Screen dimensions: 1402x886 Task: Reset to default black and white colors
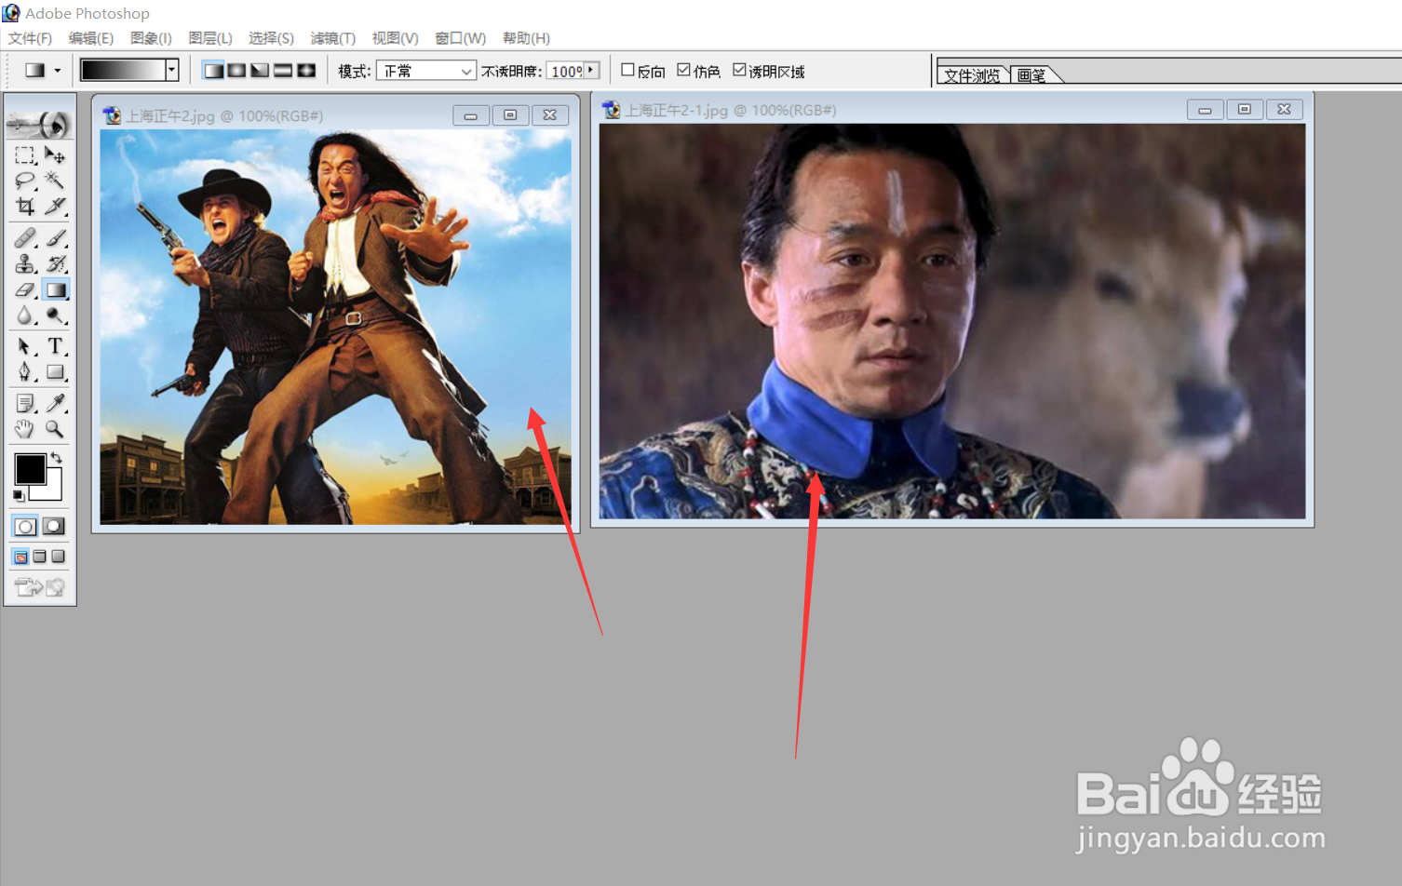19,496
